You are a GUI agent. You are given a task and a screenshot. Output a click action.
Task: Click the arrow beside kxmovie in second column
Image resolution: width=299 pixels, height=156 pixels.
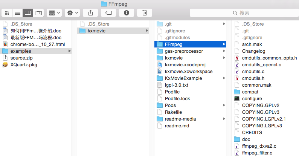(146, 31)
